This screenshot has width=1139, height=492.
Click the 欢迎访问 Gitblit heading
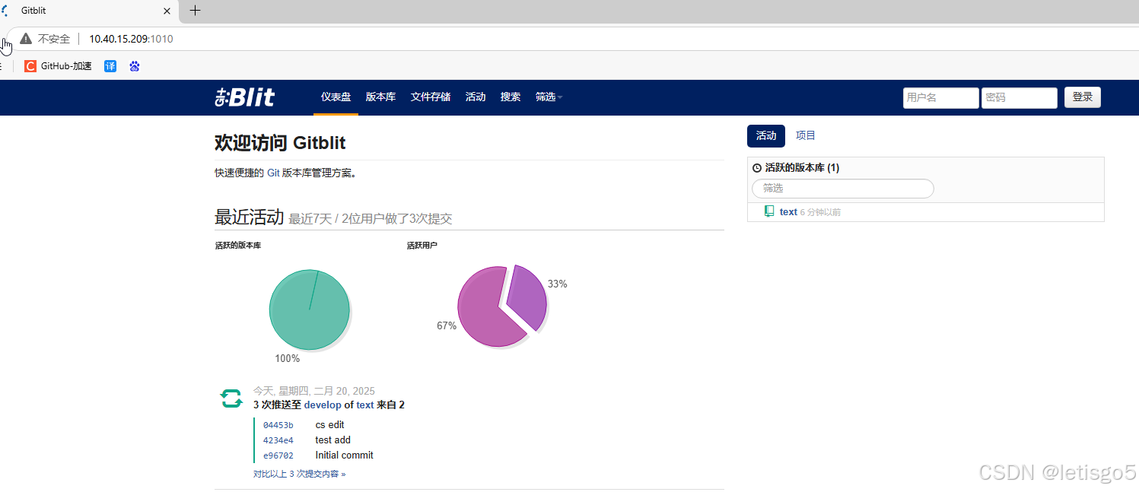pyautogui.click(x=280, y=143)
